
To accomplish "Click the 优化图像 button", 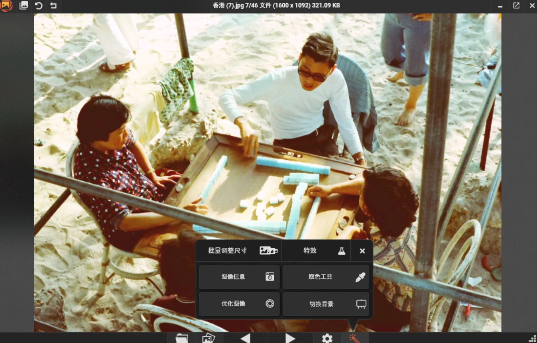I will pos(239,304).
